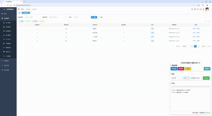This screenshot has width=212, height=116.
Task: Toggle fullscreen via the header expand icon
Action: tap(201, 9)
